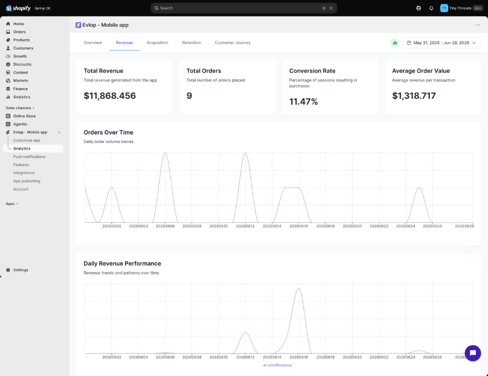
Task: Click the Content icon
Action: 8,73
